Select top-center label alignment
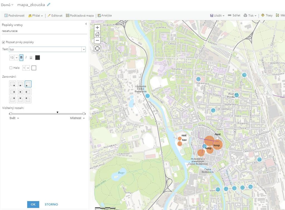The width and height of the screenshot is (285, 210). (x=20, y=84)
